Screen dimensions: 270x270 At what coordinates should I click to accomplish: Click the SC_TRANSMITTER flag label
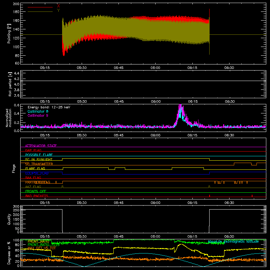point(39,164)
